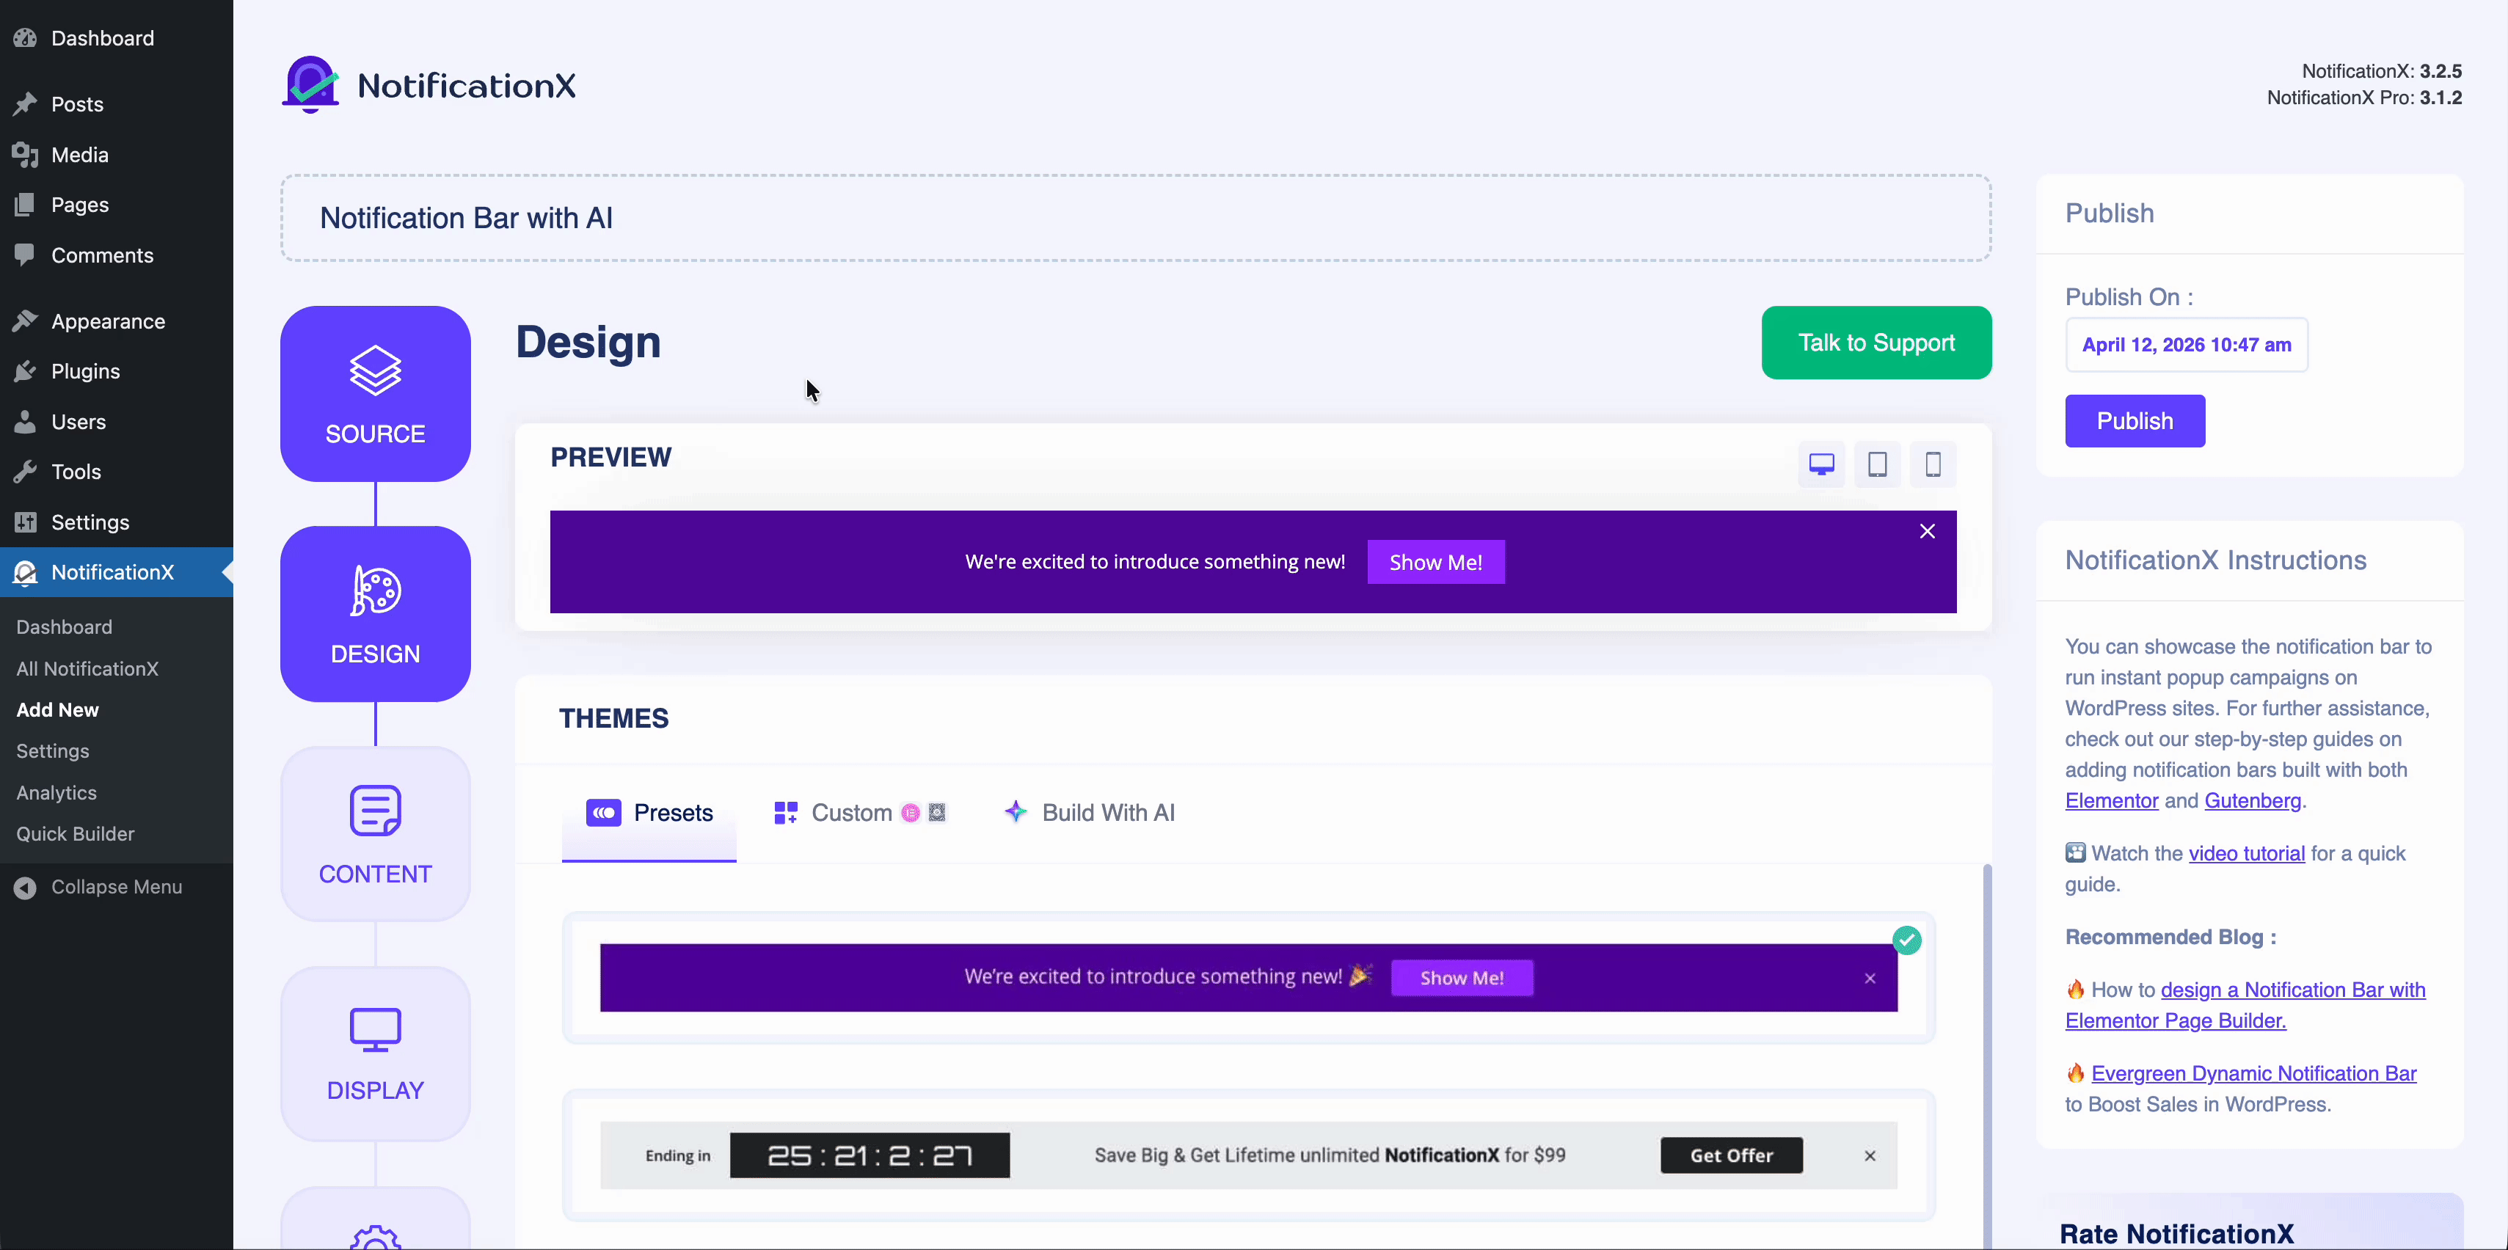
Task: Switch preview to desktop view icon
Action: pos(1820,464)
